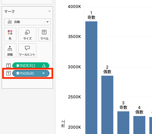This screenshot has width=152, height=134.
Task: Select the INDEX() pill
Action: tap(31, 66)
